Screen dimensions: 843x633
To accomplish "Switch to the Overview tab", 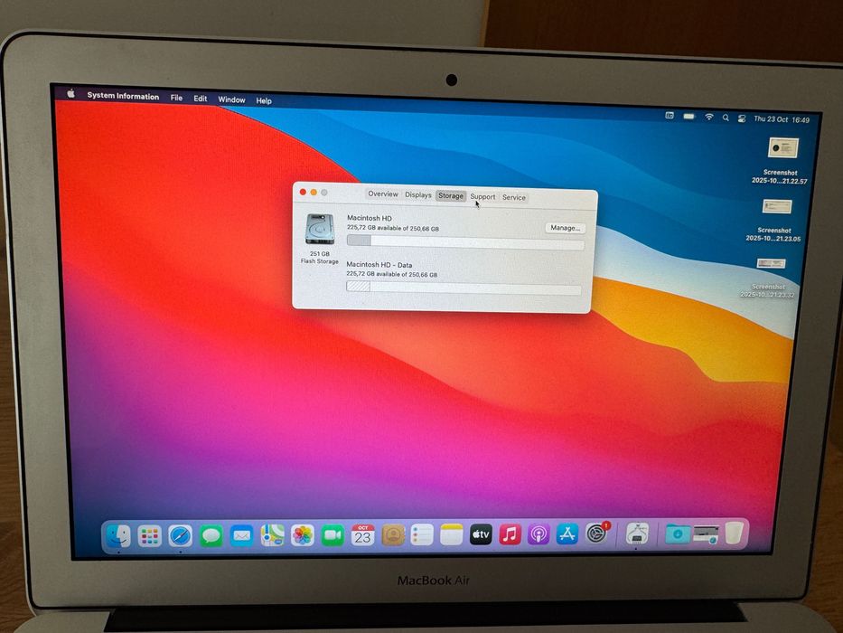I will pyautogui.click(x=383, y=194).
